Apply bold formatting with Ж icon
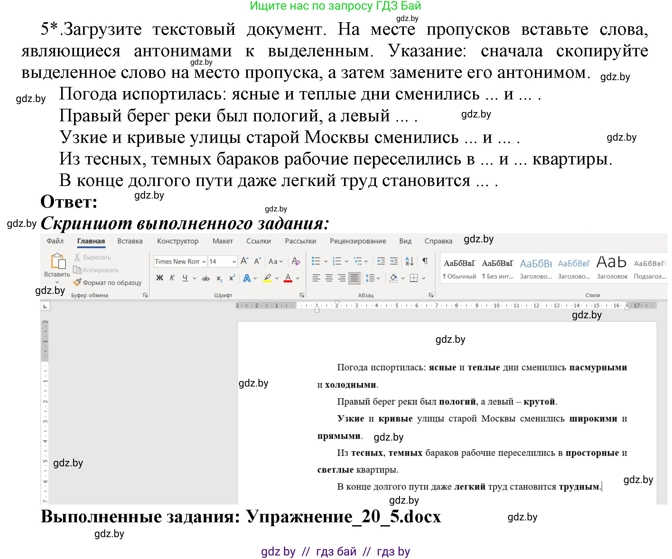Screen dimensions: 672x559 click(x=159, y=277)
